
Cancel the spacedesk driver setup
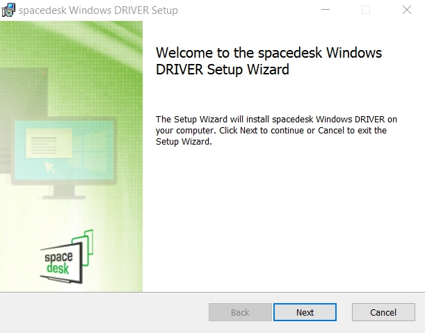383,312
